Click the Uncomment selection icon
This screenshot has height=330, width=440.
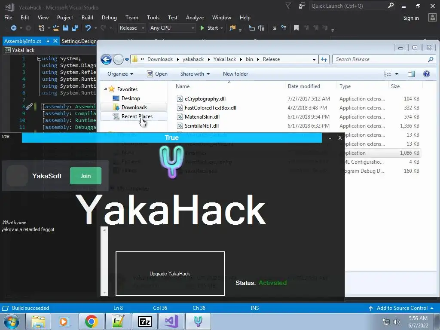284,28
